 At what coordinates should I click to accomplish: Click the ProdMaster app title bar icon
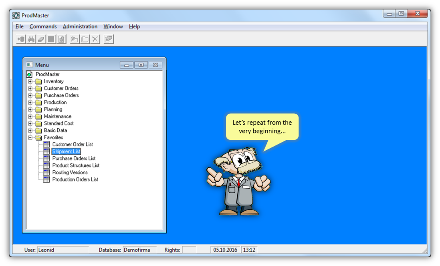(x=16, y=16)
